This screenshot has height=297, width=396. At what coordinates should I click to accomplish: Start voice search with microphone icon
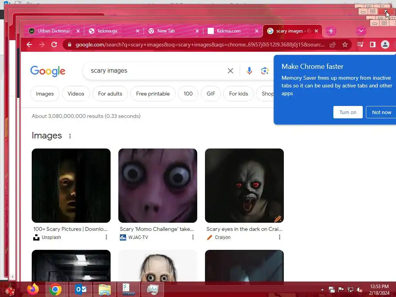pyautogui.click(x=249, y=71)
